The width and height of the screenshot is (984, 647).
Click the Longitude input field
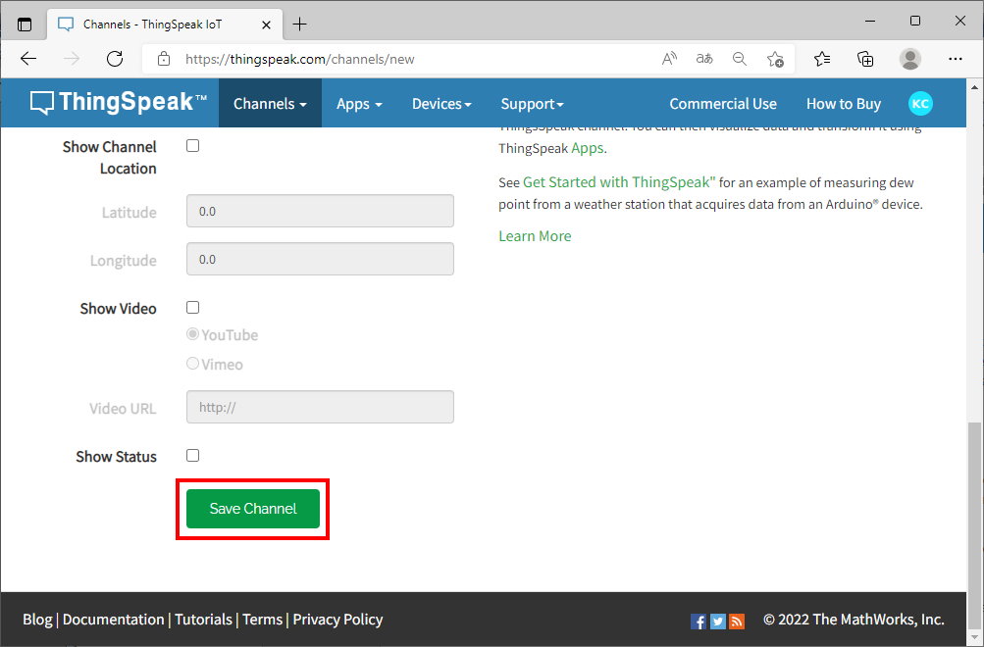click(x=320, y=259)
